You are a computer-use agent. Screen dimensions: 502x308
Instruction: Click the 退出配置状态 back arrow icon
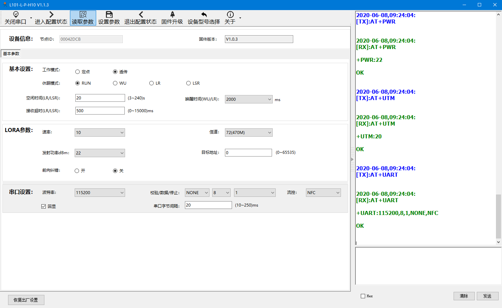coord(141,14)
